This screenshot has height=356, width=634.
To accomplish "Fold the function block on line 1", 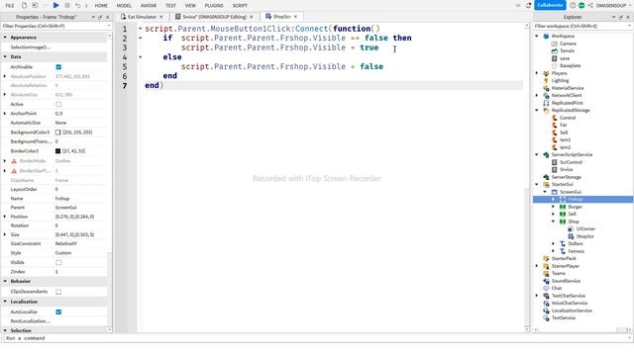I will pyautogui.click(x=141, y=29).
